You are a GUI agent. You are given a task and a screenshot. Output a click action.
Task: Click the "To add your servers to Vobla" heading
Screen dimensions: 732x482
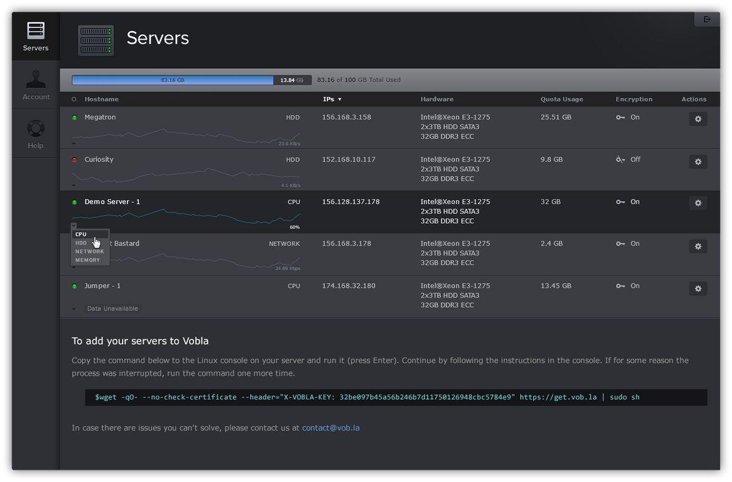tap(140, 341)
